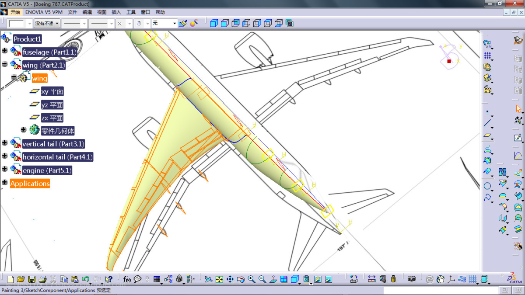525x295 pixels.
Task: Expand the vertical tail (Part3.1) node
Action: pos(5,142)
